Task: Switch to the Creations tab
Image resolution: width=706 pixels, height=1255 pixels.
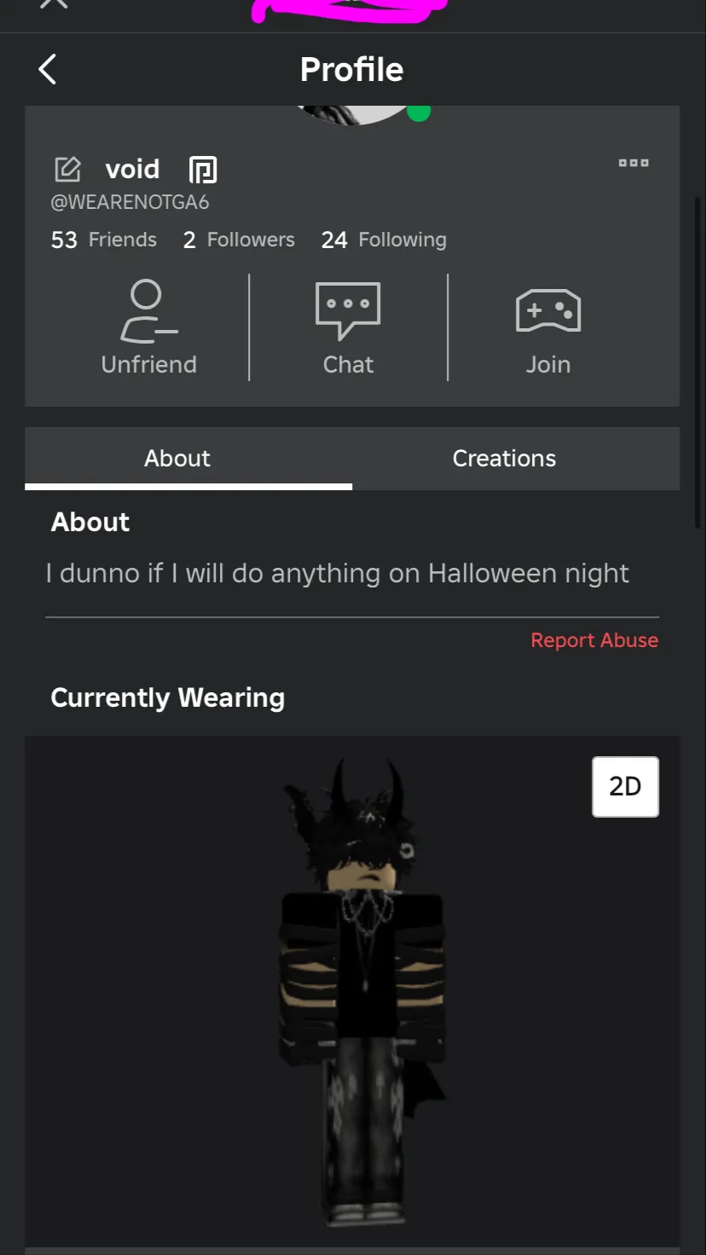Action: 504,459
